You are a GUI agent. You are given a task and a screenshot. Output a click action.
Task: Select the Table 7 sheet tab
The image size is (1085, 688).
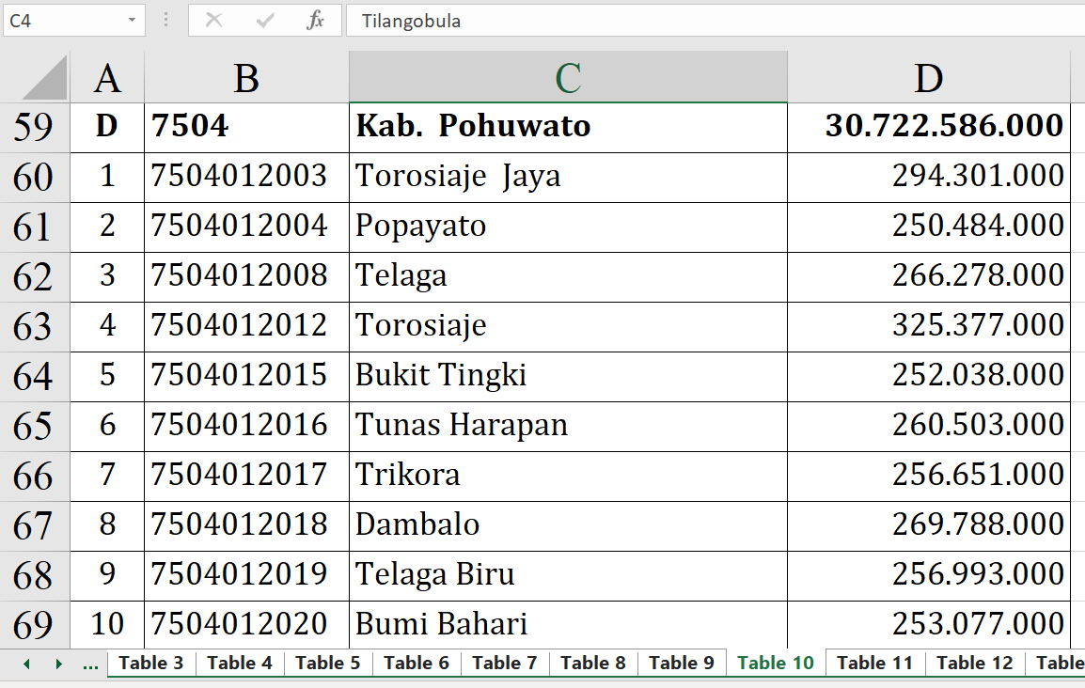pyautogui.click(x=504, y=663)
